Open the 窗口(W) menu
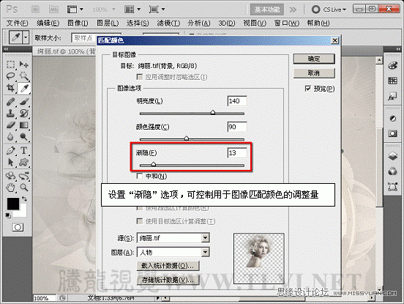 pos(286,23)
